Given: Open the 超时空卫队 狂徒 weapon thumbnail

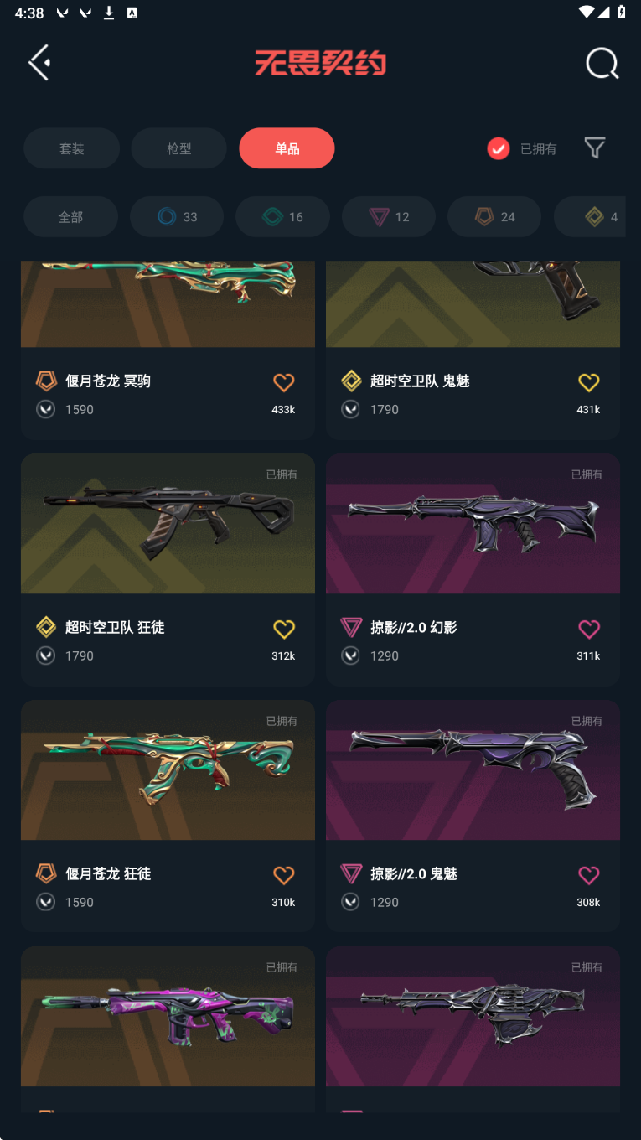Looking at the screenshot, I should click(x=168, y=524).
